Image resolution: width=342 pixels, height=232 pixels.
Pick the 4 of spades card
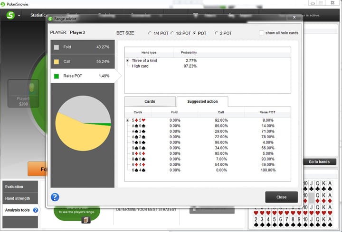[268, 222]
